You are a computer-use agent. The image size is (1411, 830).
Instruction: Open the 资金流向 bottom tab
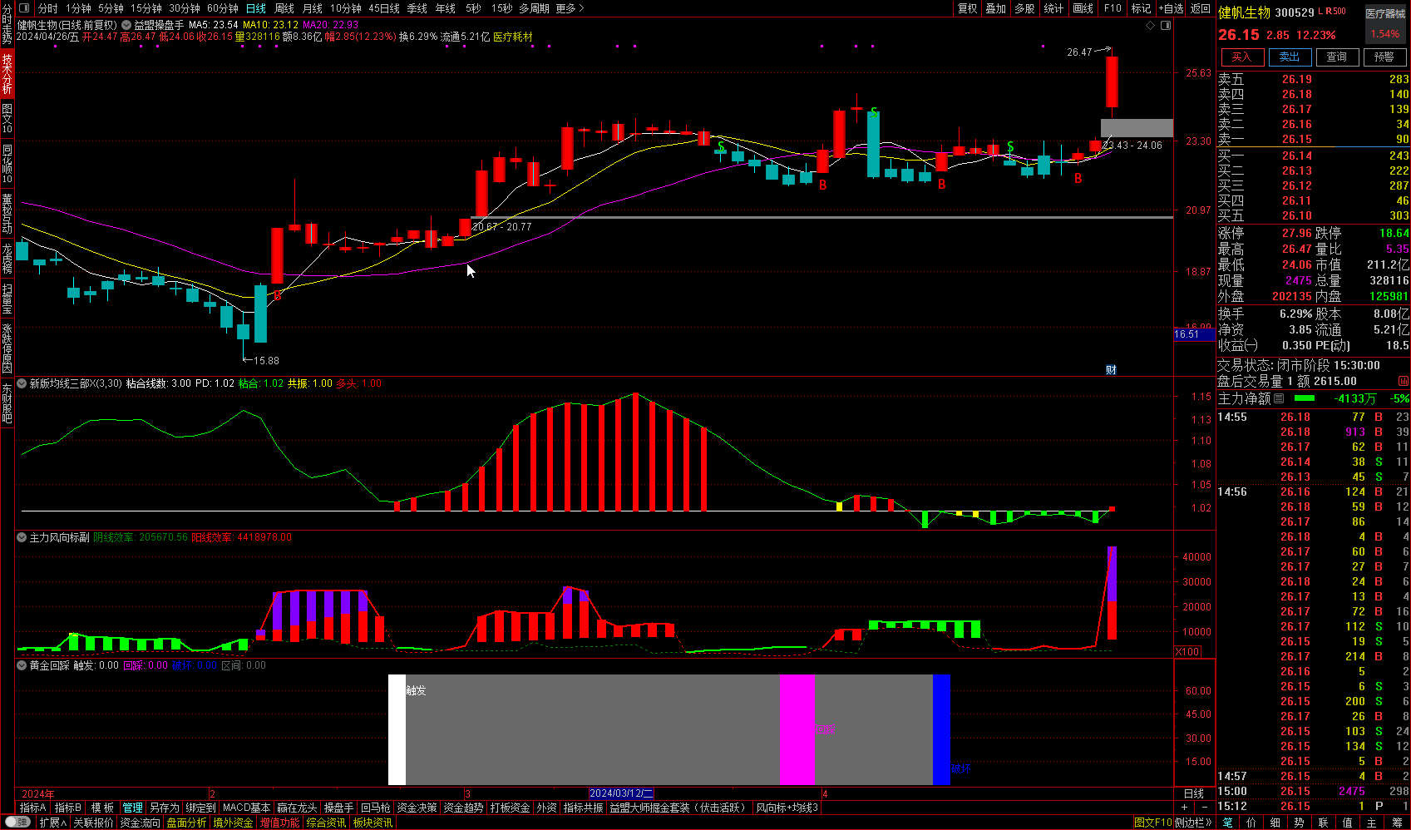(x=140, y=823)
